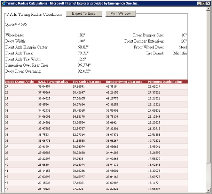Click minimum inside radius value 25.12321
This screenshot has height=194, width=212.
[x=154, y=104]
